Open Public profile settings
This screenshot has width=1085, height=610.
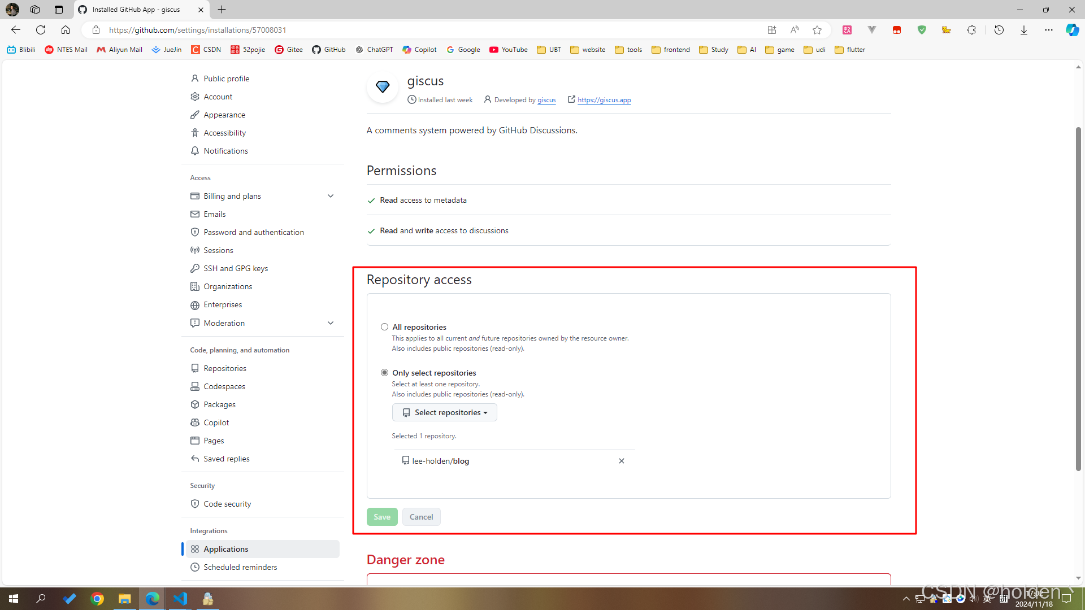pyautogui.click(x=226, y=79)
